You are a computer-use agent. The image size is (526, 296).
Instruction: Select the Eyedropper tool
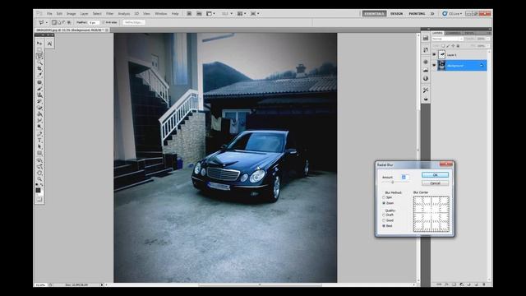pos(39,75)
